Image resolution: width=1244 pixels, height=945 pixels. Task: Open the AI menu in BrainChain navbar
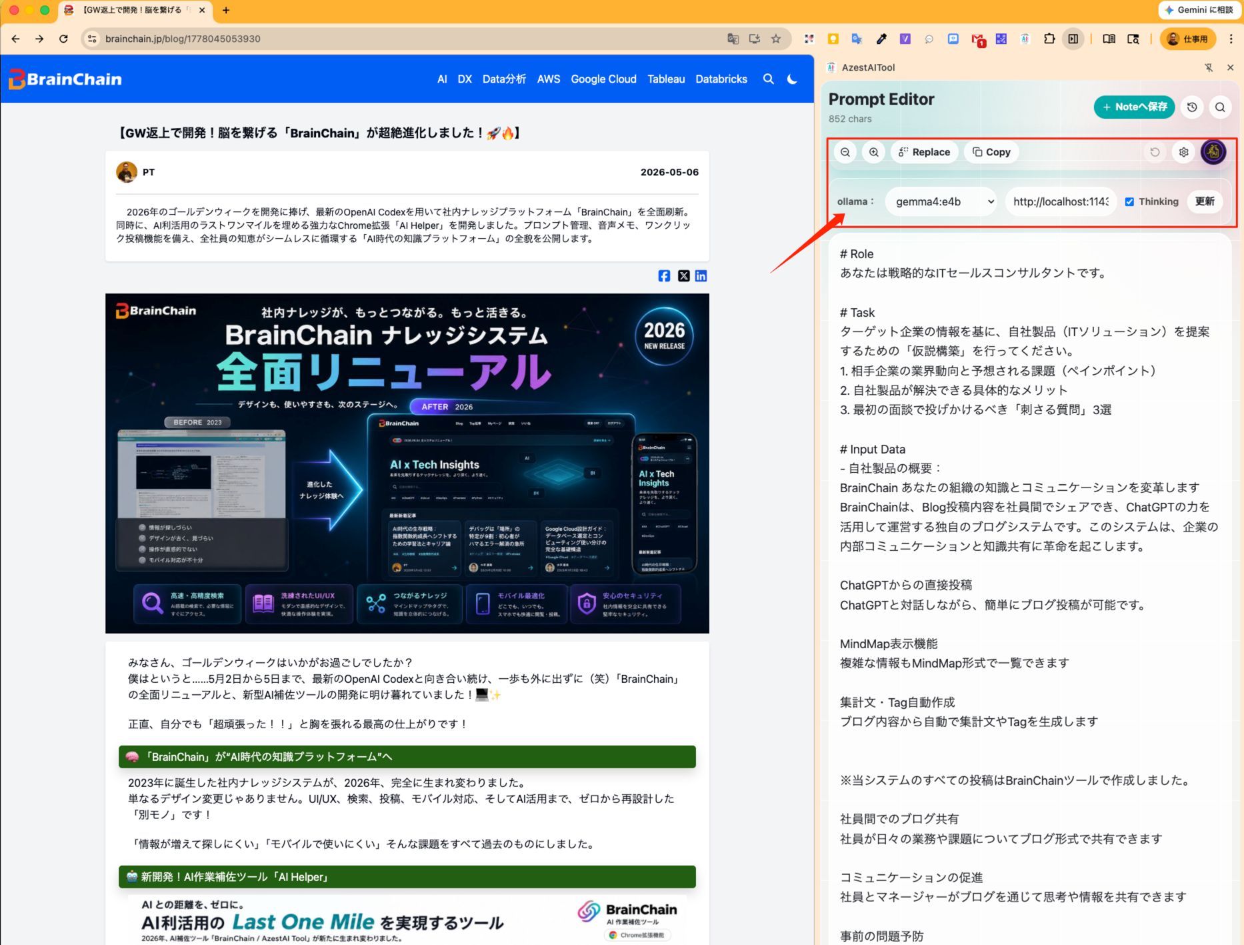442,79
